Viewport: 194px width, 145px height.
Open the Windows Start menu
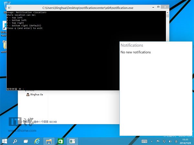click(x=5, y=141)
